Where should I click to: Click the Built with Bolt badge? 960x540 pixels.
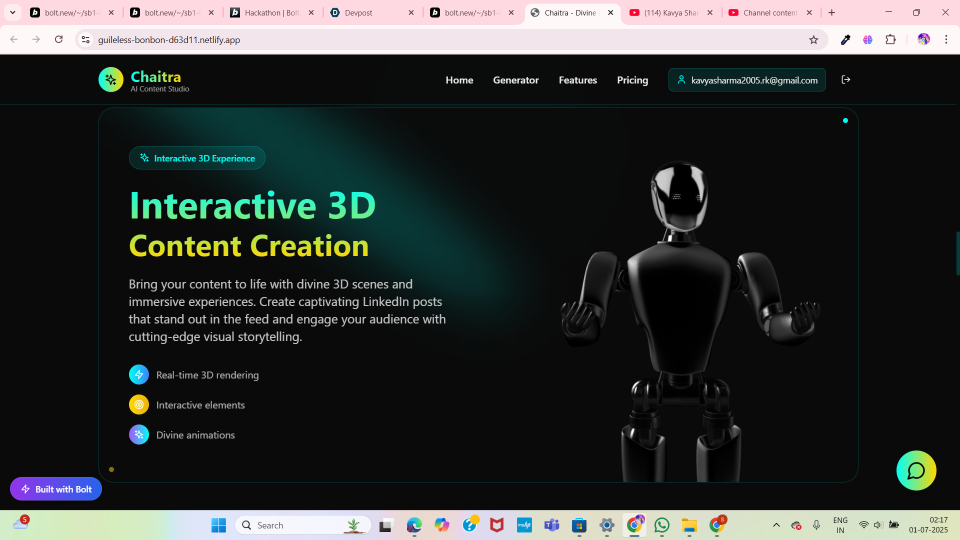(56, 489)
